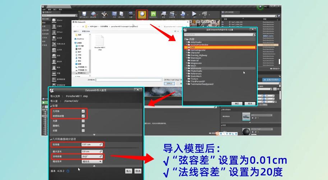Image resolution: width=328 pixels, height=180 pixels.
Task: Enable the 光源 lights checkbox
Action: tap(83, 121)
